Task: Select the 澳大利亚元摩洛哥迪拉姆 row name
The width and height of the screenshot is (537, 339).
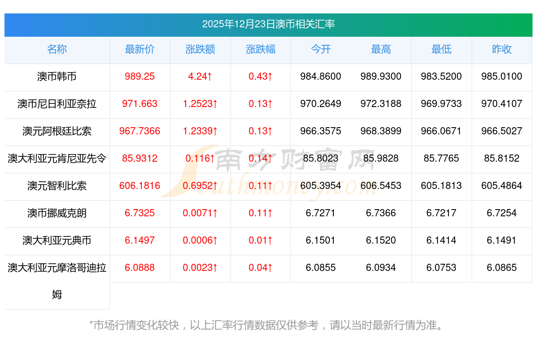Action: pyautogui.click(x=57, y=281)
